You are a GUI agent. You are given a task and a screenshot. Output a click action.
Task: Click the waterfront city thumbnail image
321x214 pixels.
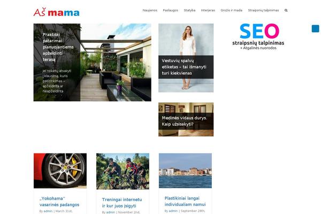click(x=185, y=171)
